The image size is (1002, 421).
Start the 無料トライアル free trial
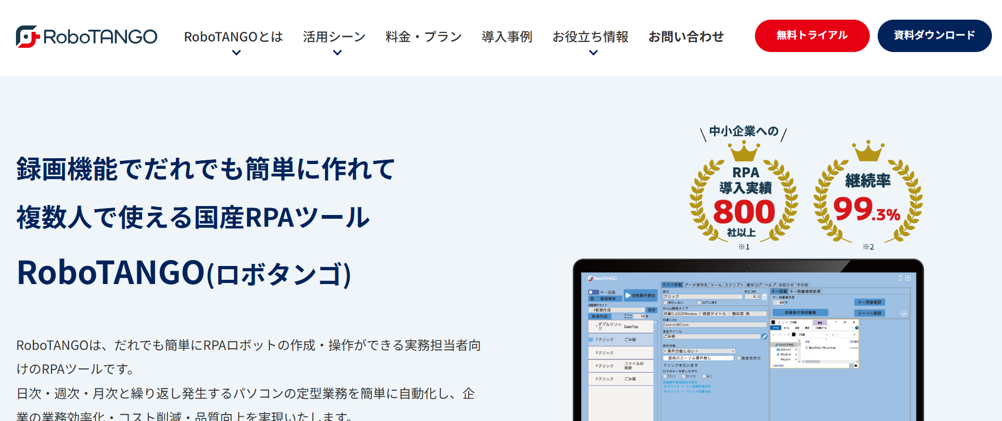[x=812, y=36]
